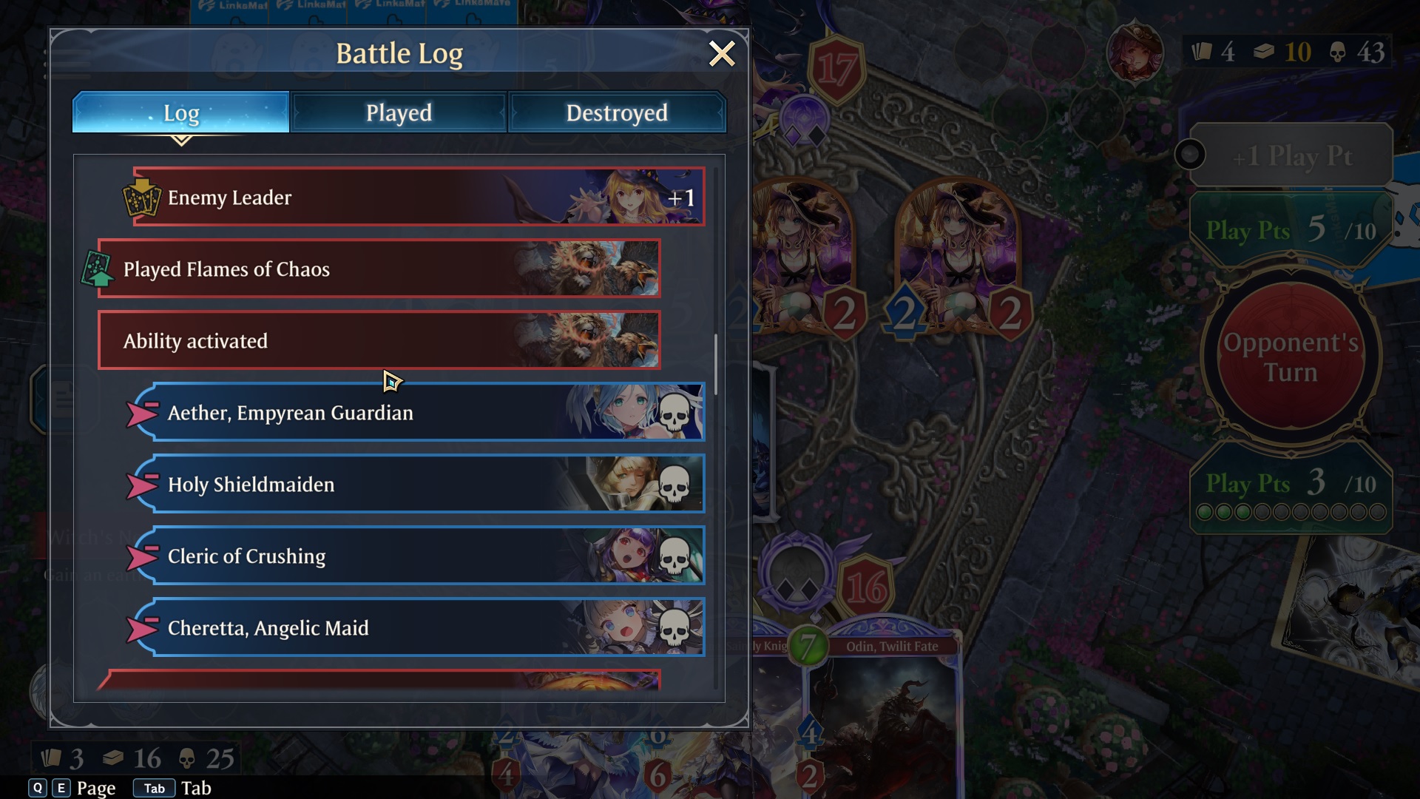Viewport: 1420px width, 799px height.
Task: Click the Played Flames of Chaos card icon
Action: tap(98, 269)
